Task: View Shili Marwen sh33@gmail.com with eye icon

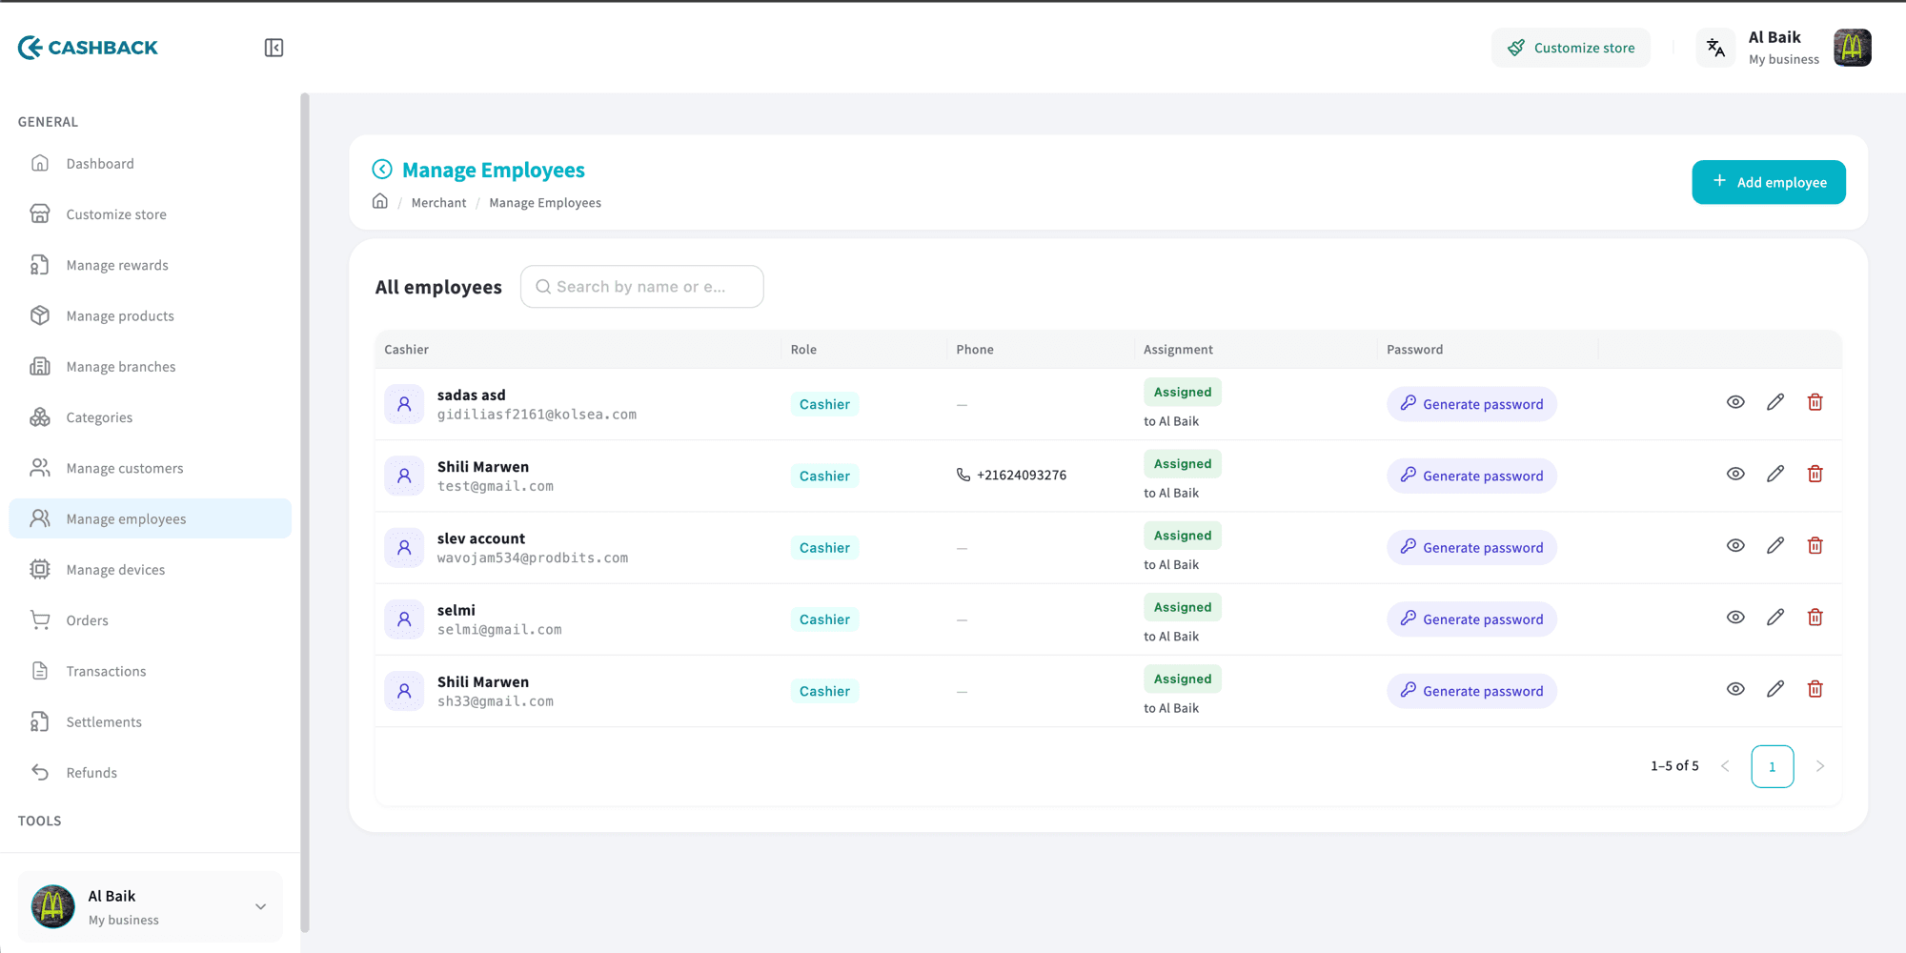Action: [1735, 689]
